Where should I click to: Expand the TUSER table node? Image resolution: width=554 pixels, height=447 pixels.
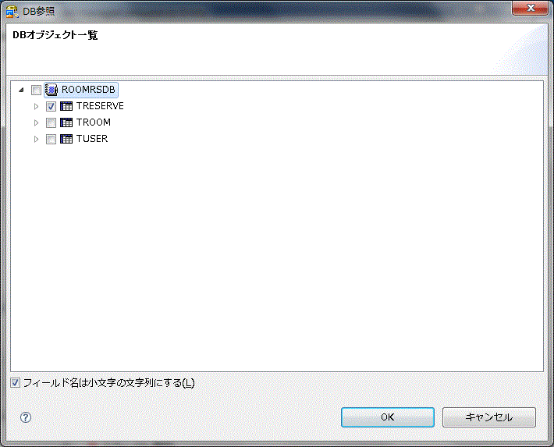pos(36,139)
